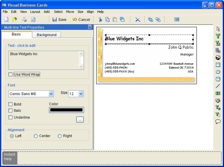
Task: Add a speech bubble shape
Action: 218,122
